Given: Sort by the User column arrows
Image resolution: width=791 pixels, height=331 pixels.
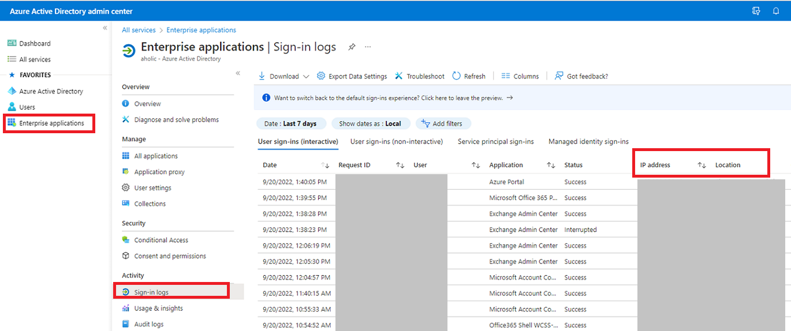Looking at the screenshot, I should pos(476,165).
